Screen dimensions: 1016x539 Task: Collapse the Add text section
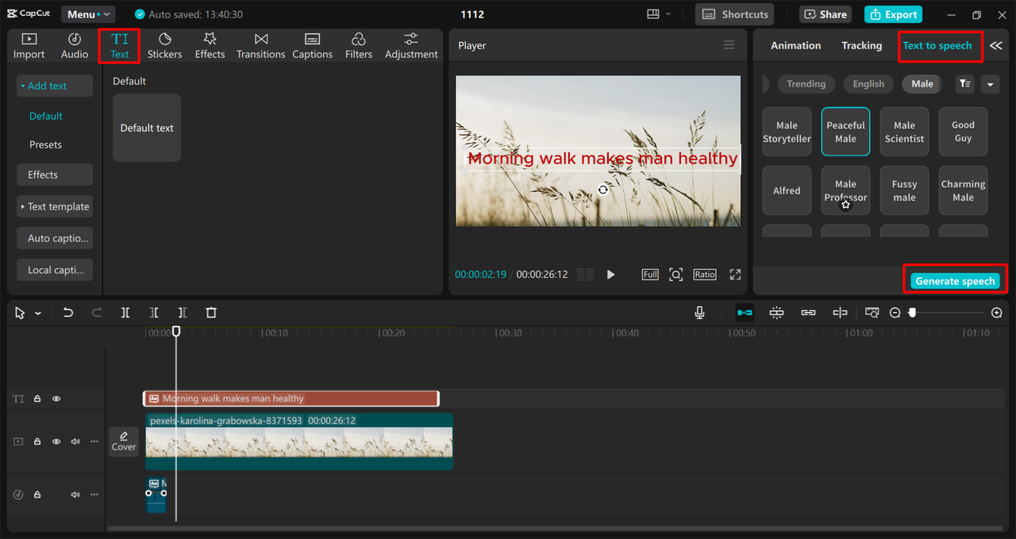[55, 86]
